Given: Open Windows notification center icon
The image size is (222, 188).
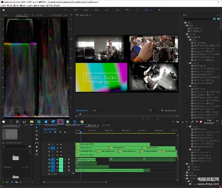Looking at the screenshot, I should point(217,122).
